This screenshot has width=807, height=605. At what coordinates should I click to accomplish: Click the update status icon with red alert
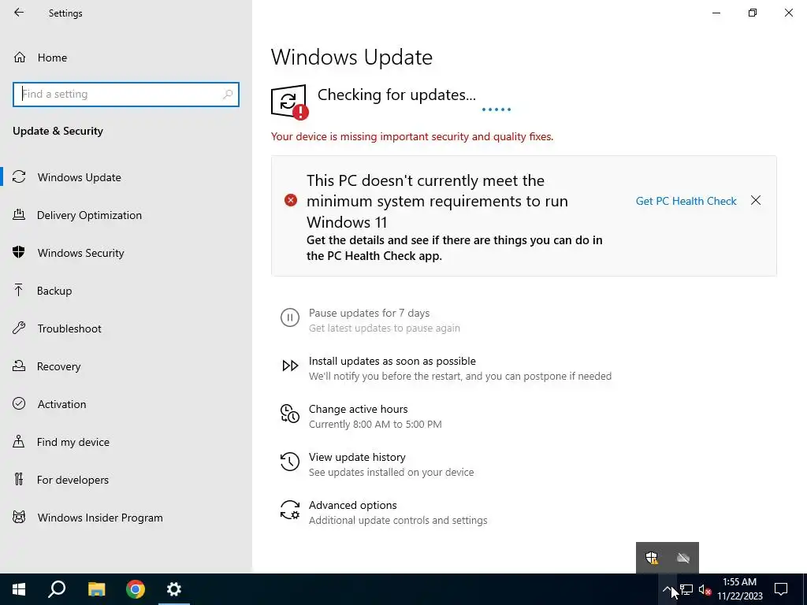tap(290, 102)
